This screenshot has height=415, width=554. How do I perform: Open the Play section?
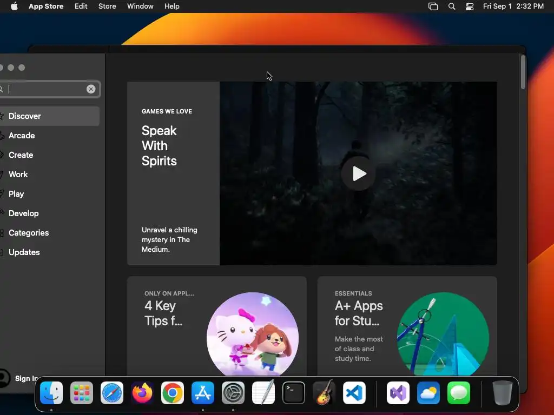pos(49,194)
